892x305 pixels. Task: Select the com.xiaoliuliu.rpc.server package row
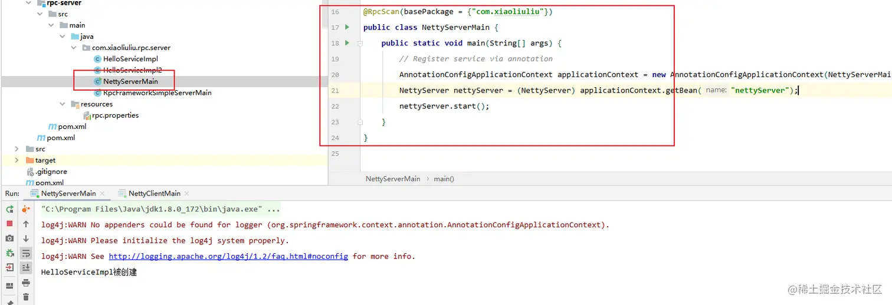pos(131,48)
